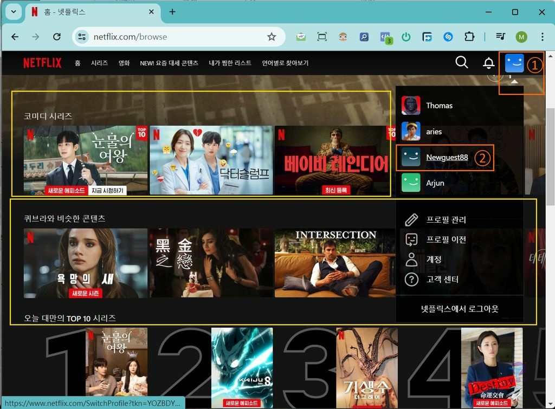Open the tab search dropdown chevron

tap(14, 12)
